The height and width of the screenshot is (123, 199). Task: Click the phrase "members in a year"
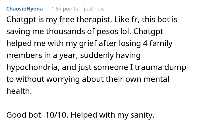[x=42, y=56]
